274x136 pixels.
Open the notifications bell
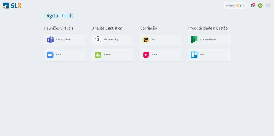pyautogui.click(x=252, y=6)
